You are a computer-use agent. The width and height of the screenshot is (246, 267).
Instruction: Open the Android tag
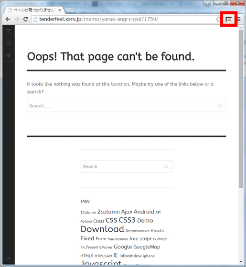click(144, 212)
